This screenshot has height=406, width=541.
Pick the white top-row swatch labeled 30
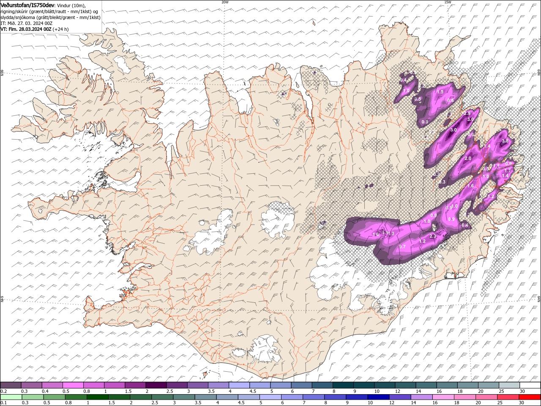point(530,385)
